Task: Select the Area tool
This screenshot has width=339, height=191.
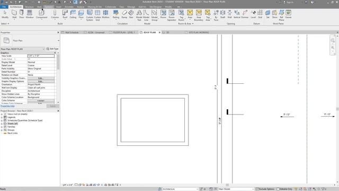Action: point(190,14)
